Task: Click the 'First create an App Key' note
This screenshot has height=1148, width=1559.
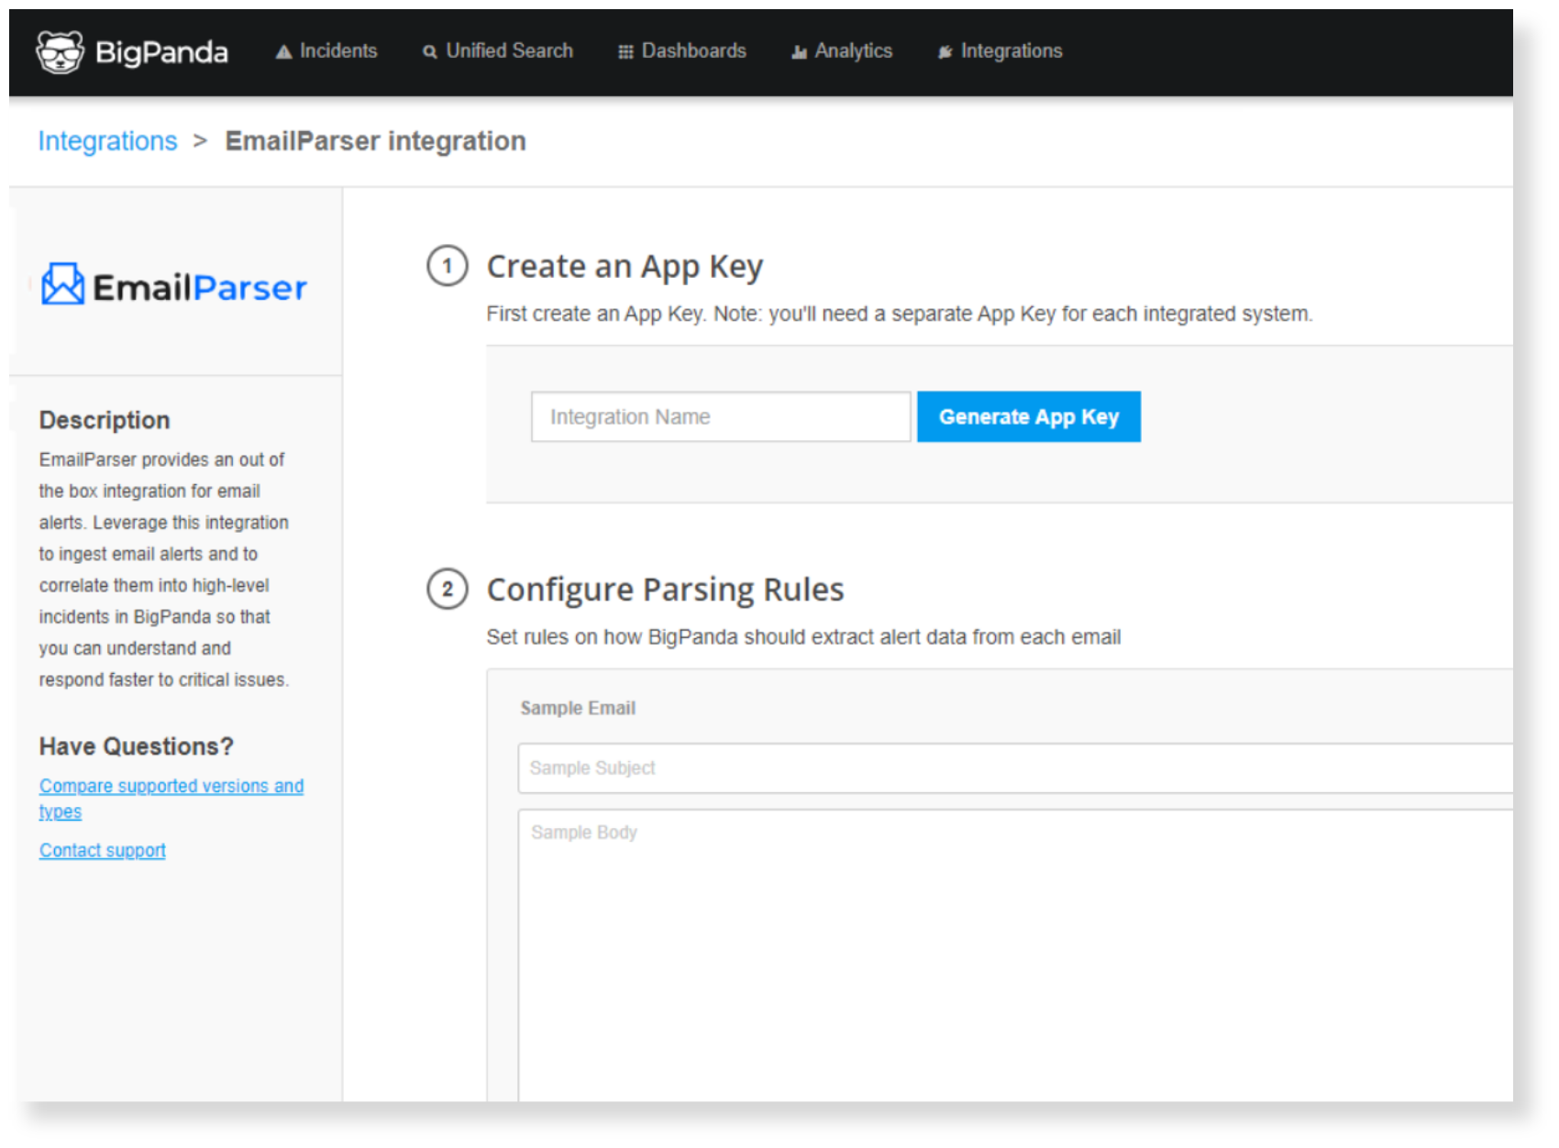Action: (900, 314)
